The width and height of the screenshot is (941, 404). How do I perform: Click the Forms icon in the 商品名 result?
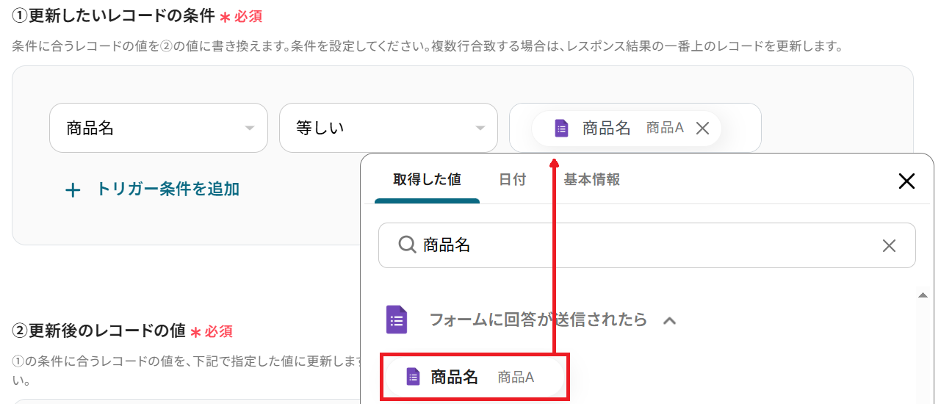pyautogui.click(x=413, y=377)
